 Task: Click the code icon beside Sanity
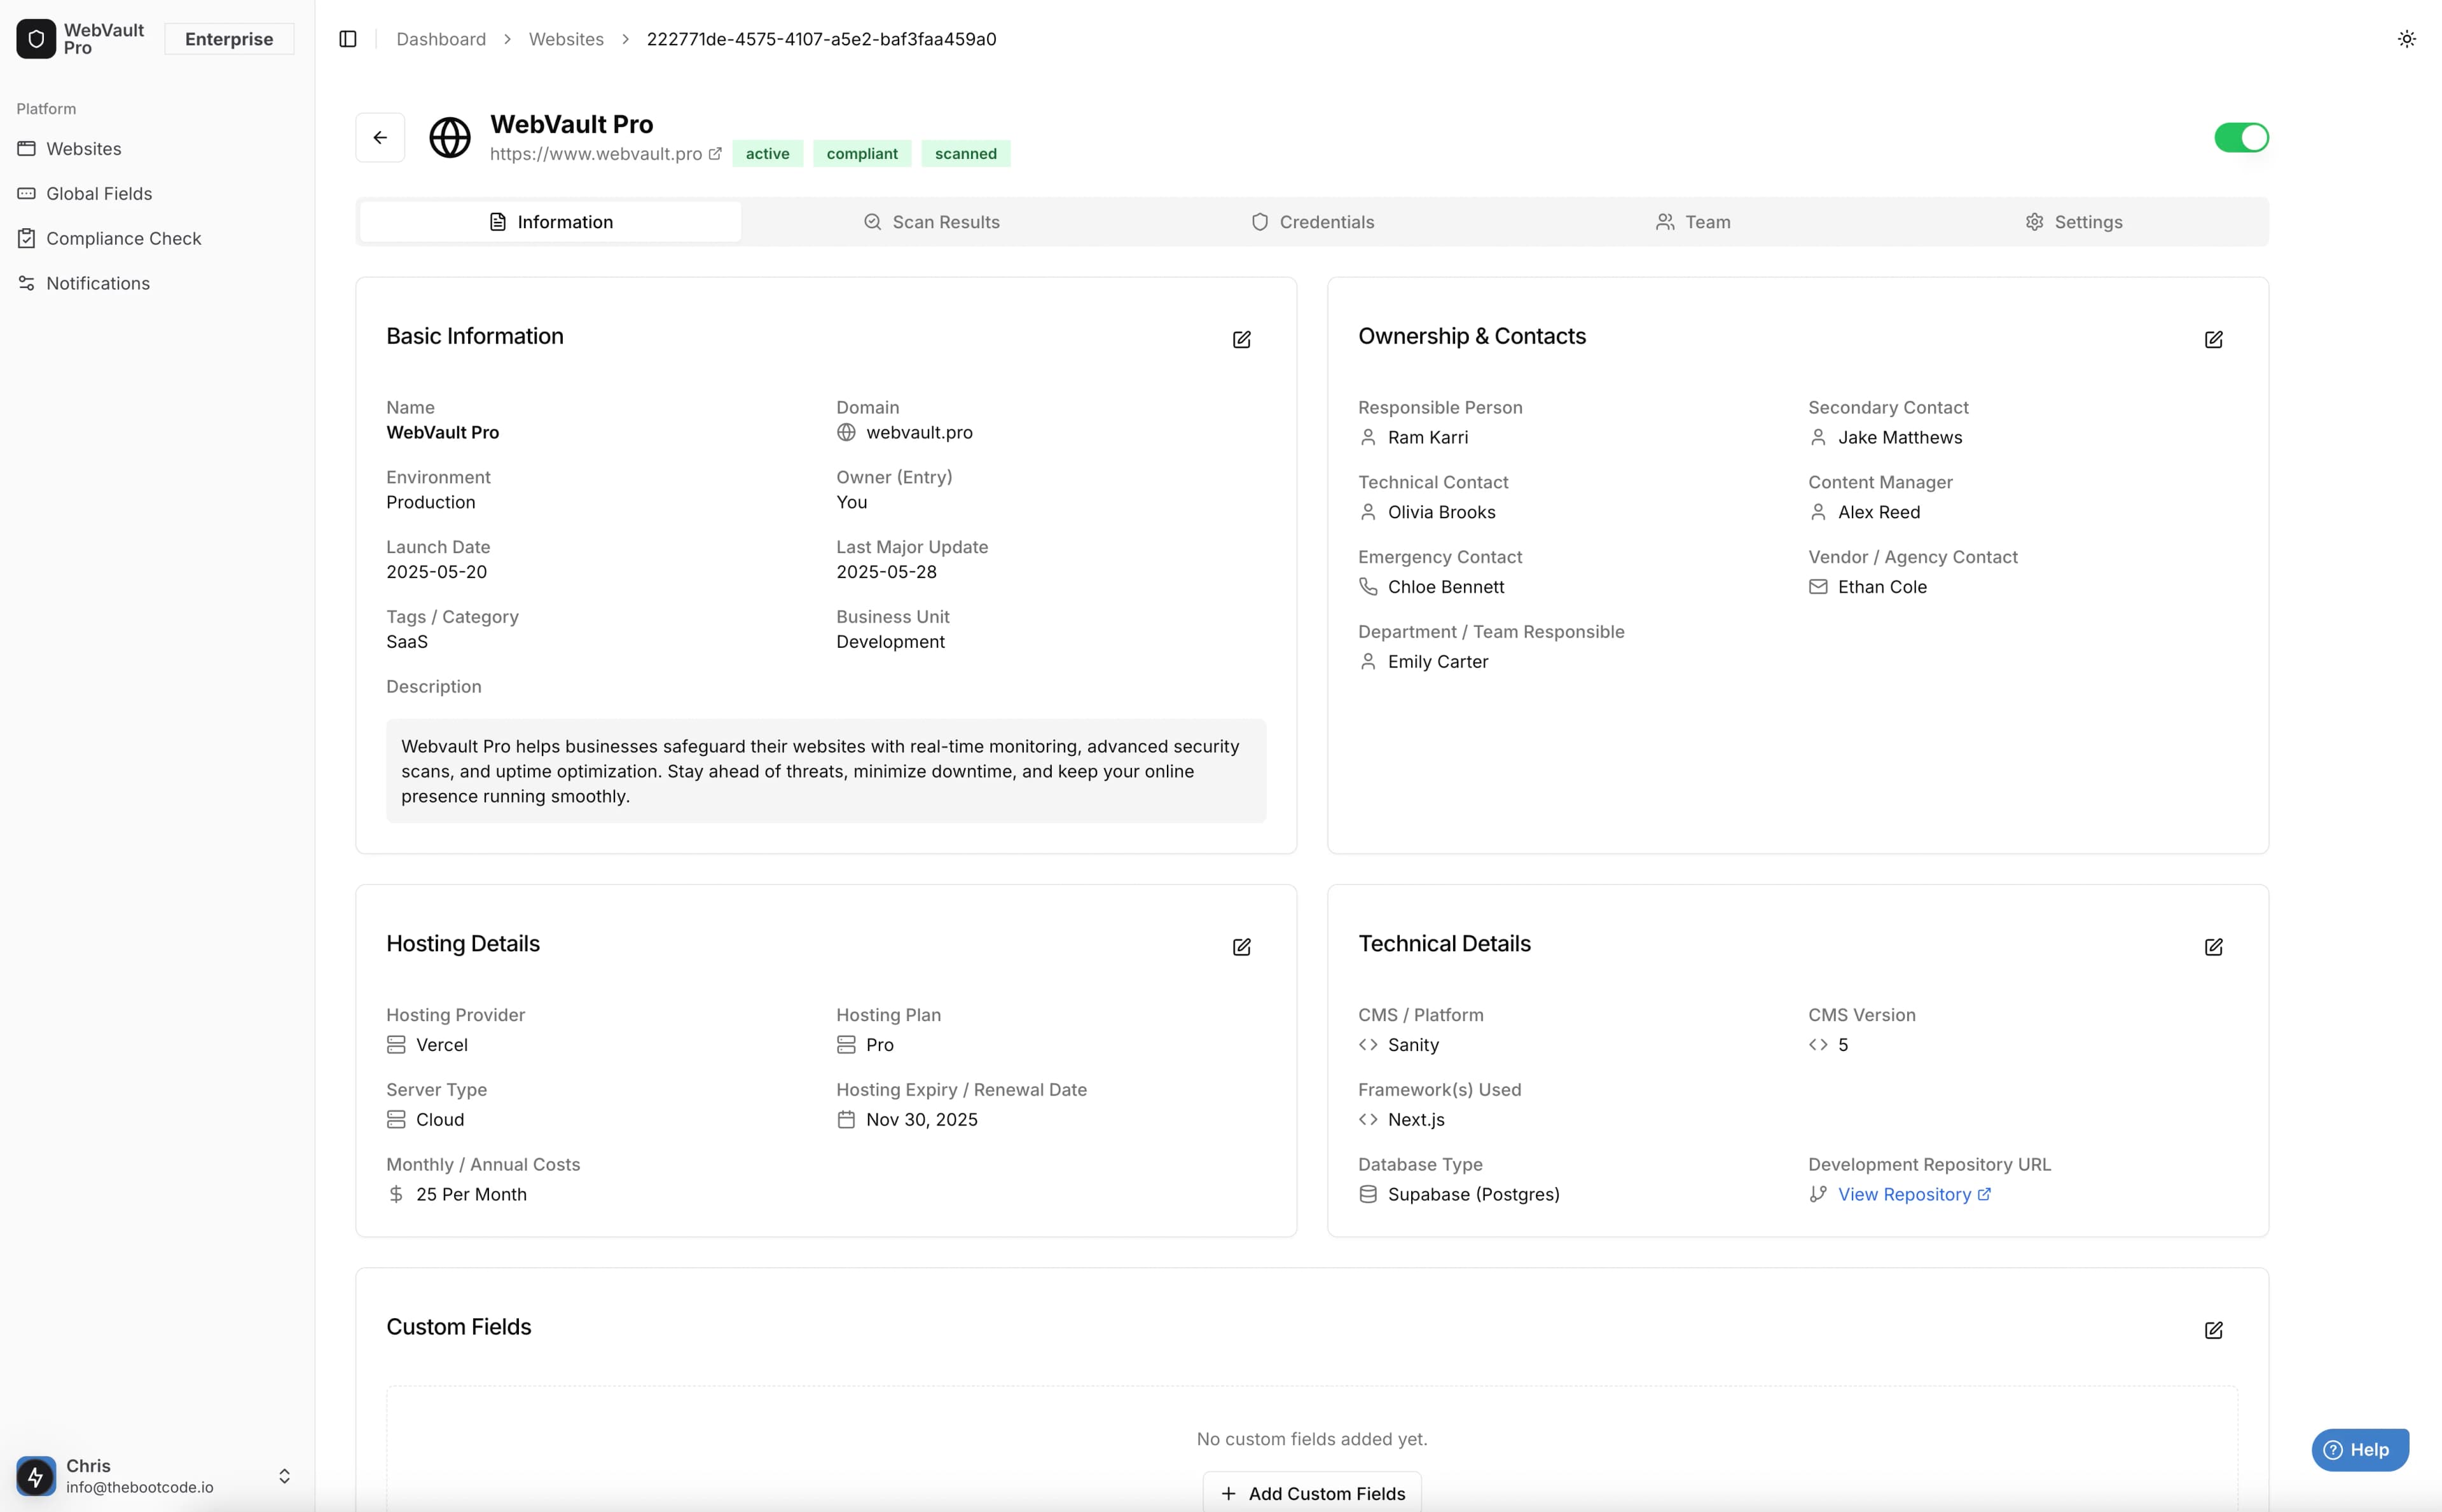pos(1368,1045)
